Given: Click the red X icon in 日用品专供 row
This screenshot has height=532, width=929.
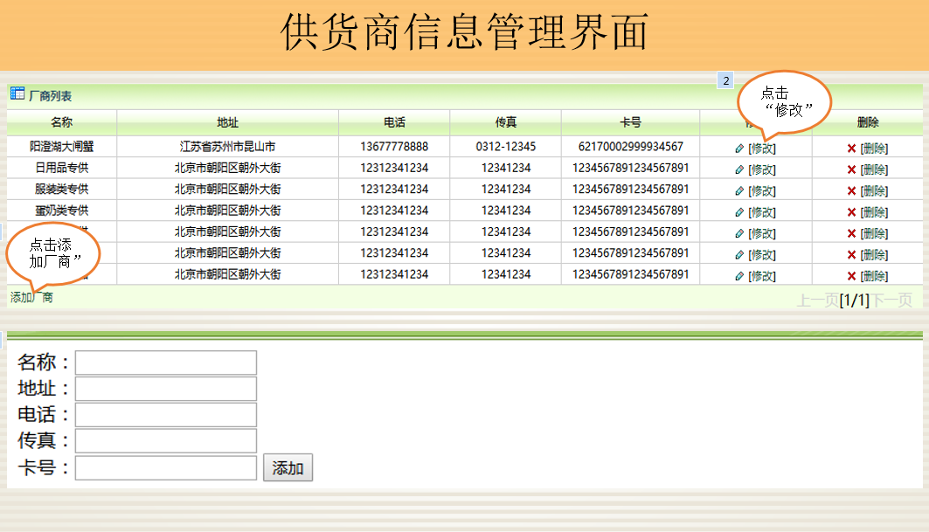Looking at the screenshot, I should click(851, 169).
